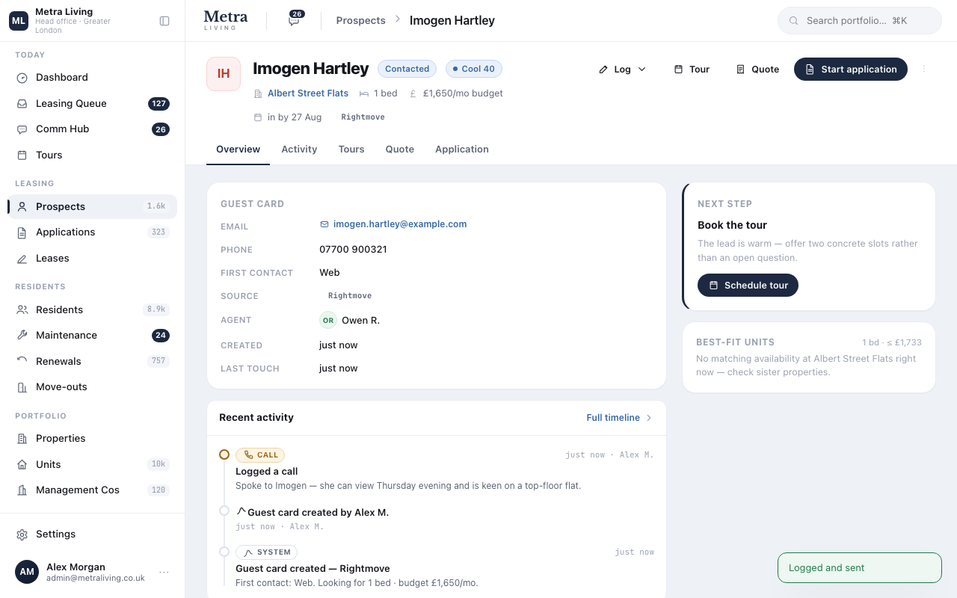Open the Application tab
This screenshot has height=598, width=957.
462,149
